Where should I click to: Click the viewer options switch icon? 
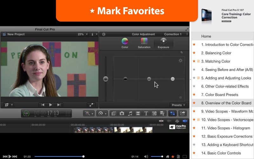[x=92, y=34]
